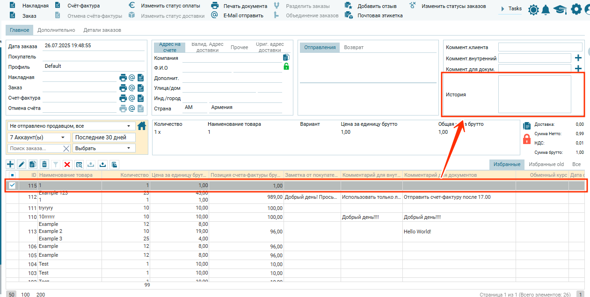Add a new order with plus icon
Image resolution: width=590 pixels, height=297 pixels.
pos(10,164)
